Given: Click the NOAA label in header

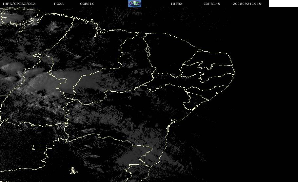Looking at the screenshot, I should pyautogui.click(x=59, y=4).
